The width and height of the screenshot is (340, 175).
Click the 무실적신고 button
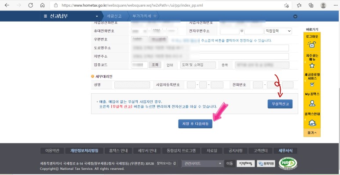coord(280,104)
